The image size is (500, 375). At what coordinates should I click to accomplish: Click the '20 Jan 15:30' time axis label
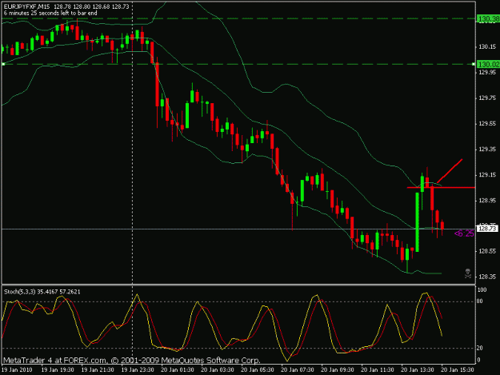pyautogui.click(x=457, y=369)
